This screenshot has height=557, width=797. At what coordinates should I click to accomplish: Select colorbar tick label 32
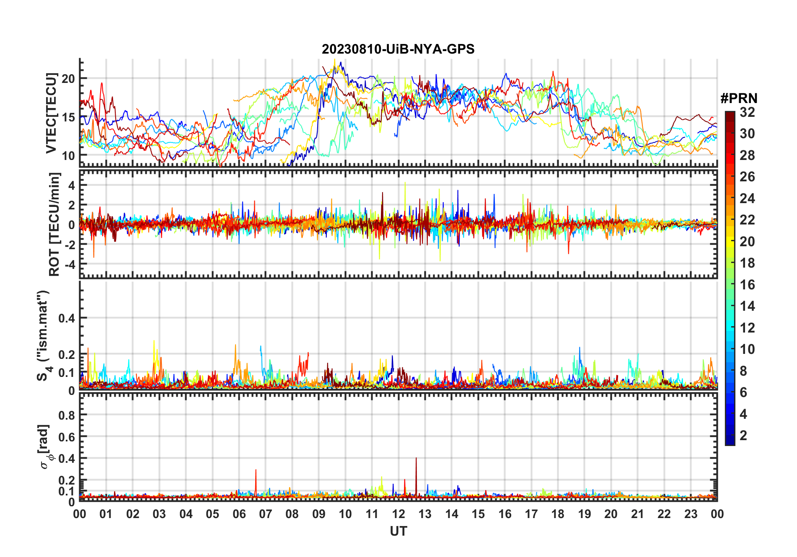click(747, 112)
